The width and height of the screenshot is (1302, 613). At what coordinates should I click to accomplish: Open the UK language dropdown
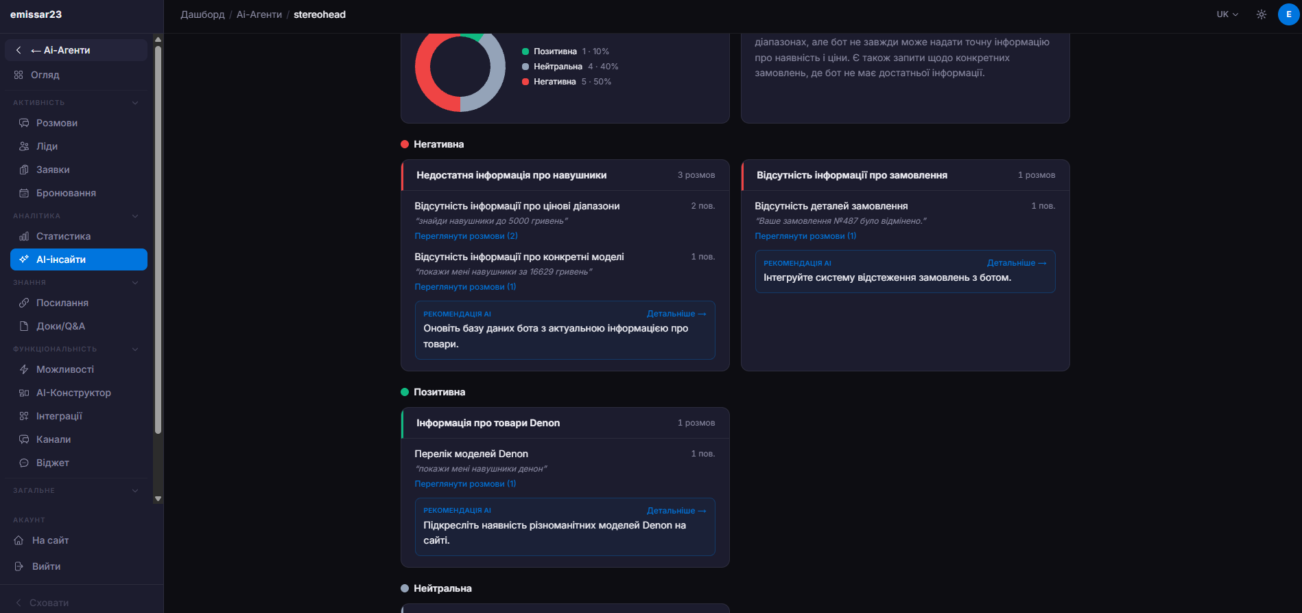[1227, 14]
